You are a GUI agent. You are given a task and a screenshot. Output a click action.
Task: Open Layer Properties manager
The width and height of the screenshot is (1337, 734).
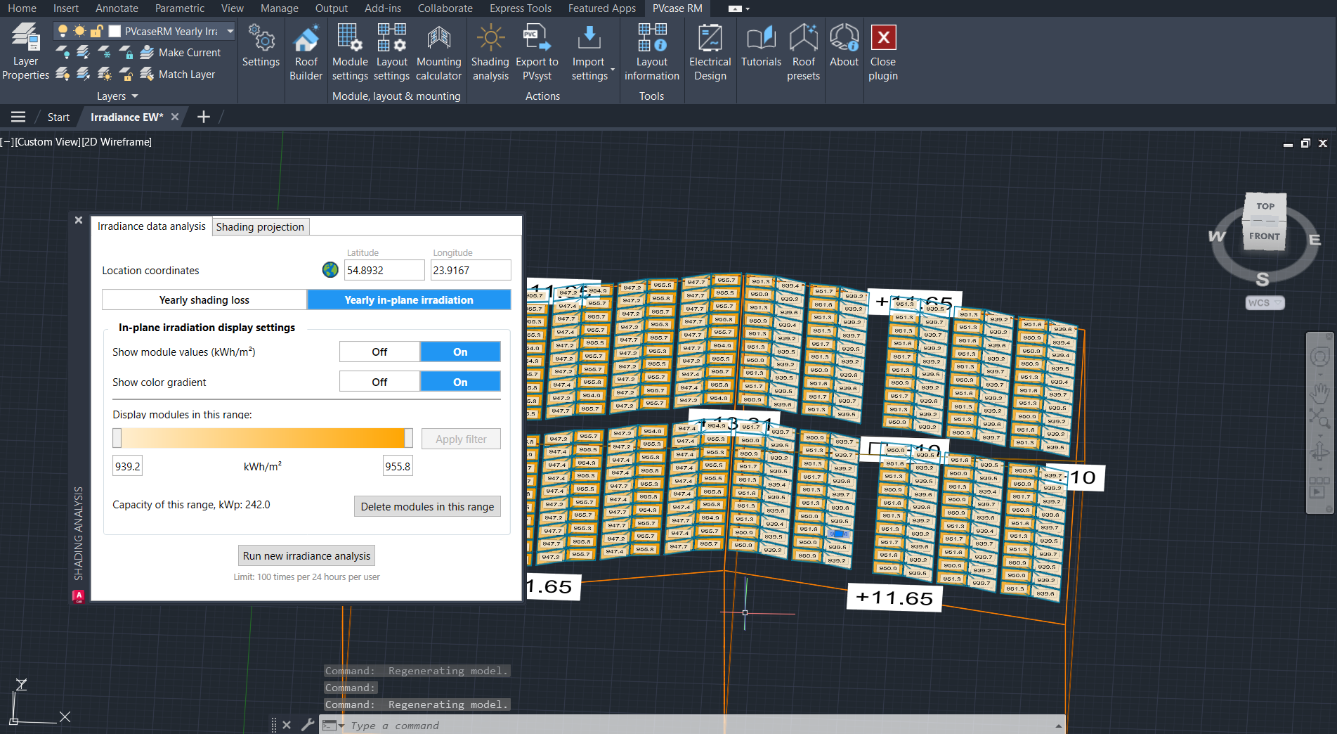(25, 51)
